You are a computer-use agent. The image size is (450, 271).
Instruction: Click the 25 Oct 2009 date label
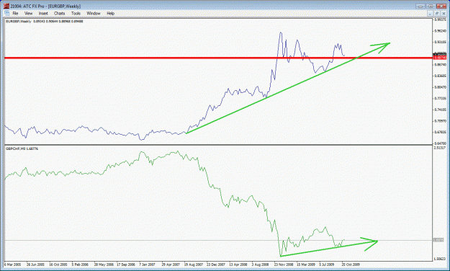coord(351,264)
